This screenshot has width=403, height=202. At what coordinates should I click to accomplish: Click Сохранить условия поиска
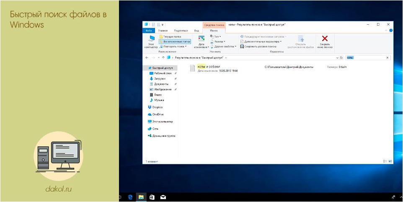tap(258, 47)
